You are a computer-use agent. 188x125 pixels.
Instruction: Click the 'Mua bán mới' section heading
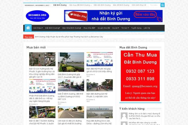point(36,47)
